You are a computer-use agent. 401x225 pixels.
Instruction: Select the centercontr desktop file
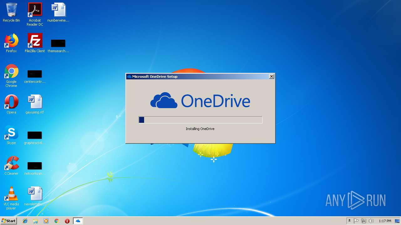(35, 77)
